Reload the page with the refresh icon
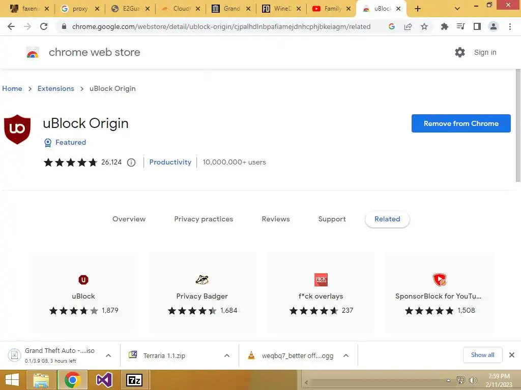 (44, 26)
